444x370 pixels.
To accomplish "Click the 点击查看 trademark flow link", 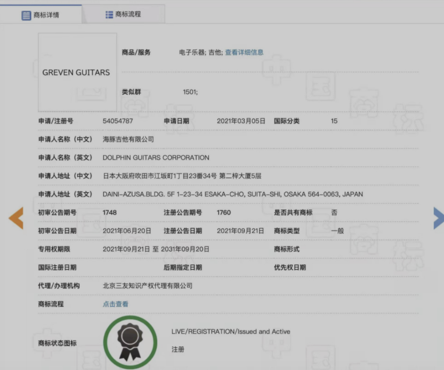I will [x=115, y=304].
